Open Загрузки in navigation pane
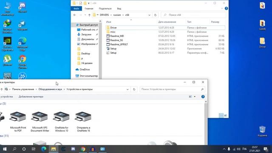The image size is (272, 153). (x=86, y=34)
